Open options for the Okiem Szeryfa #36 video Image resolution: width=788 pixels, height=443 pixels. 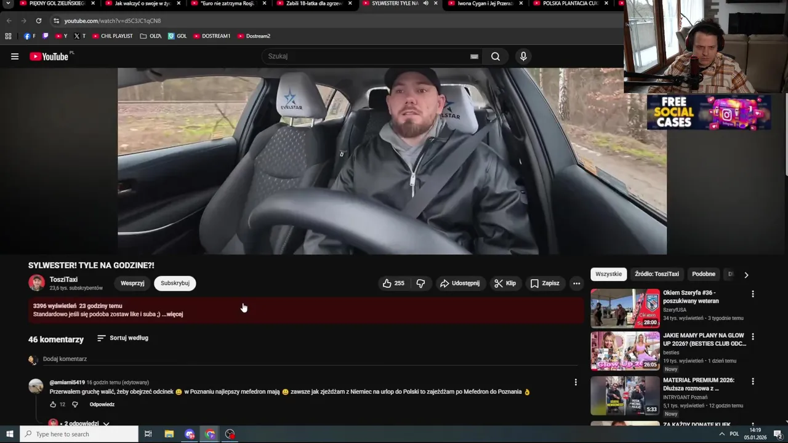point(752,294)
